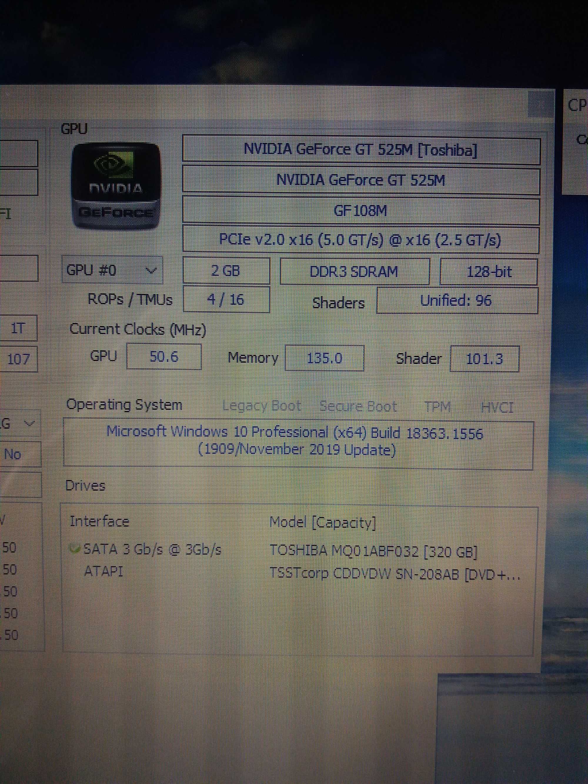Click the GPU clock value 50.6
The width and height of the screenshot is (588, 784).
click(164, 357)
